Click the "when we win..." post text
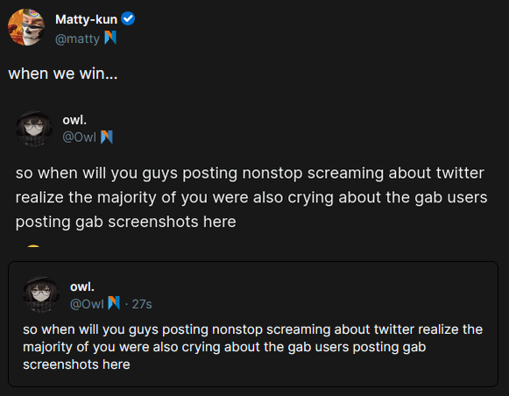The height and width of the screenshot is (396, 509). pos(63,74)
